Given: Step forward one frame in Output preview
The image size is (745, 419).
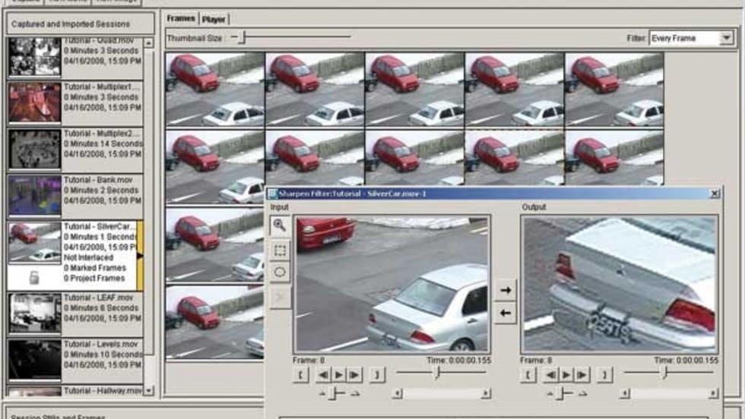Looking at the screenshot, I should pos(582,374).
